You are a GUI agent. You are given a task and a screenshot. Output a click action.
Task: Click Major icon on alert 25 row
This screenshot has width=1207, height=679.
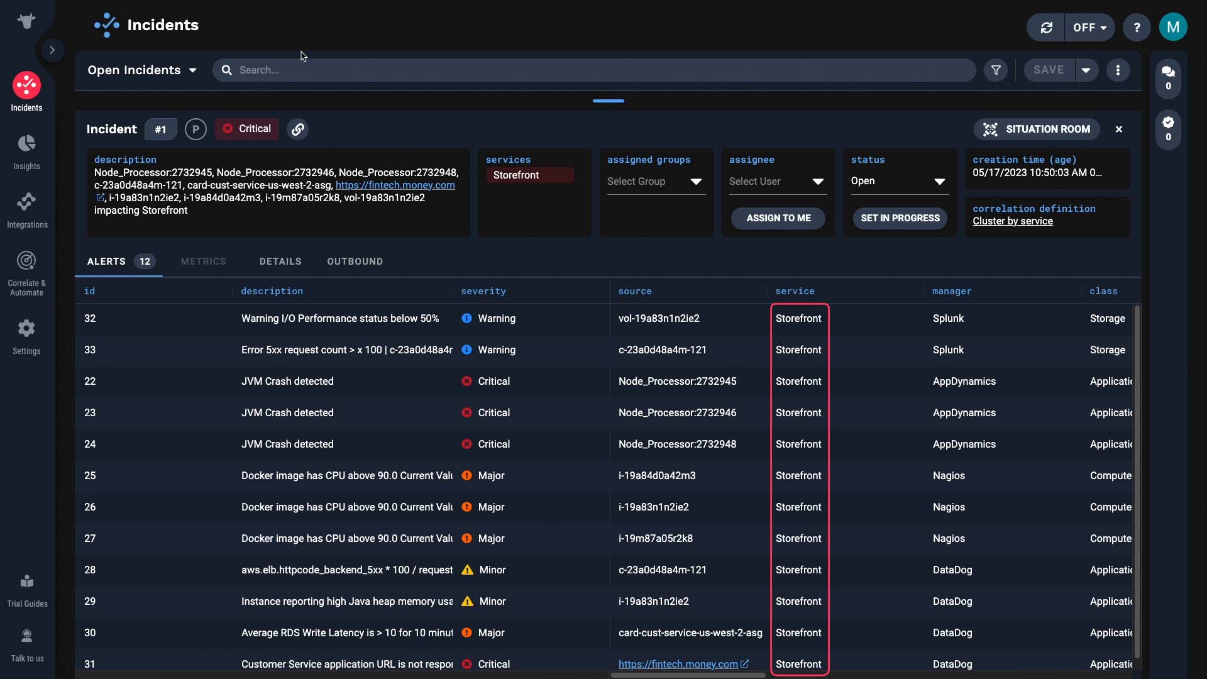(466, 475)
